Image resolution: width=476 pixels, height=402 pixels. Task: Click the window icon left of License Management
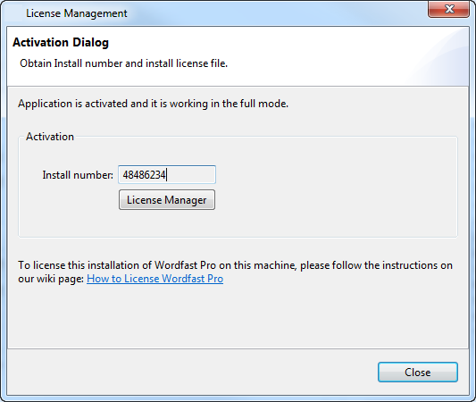[x=14, y=13]
